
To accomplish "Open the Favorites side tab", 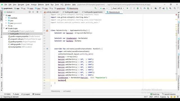I will 1,86.
